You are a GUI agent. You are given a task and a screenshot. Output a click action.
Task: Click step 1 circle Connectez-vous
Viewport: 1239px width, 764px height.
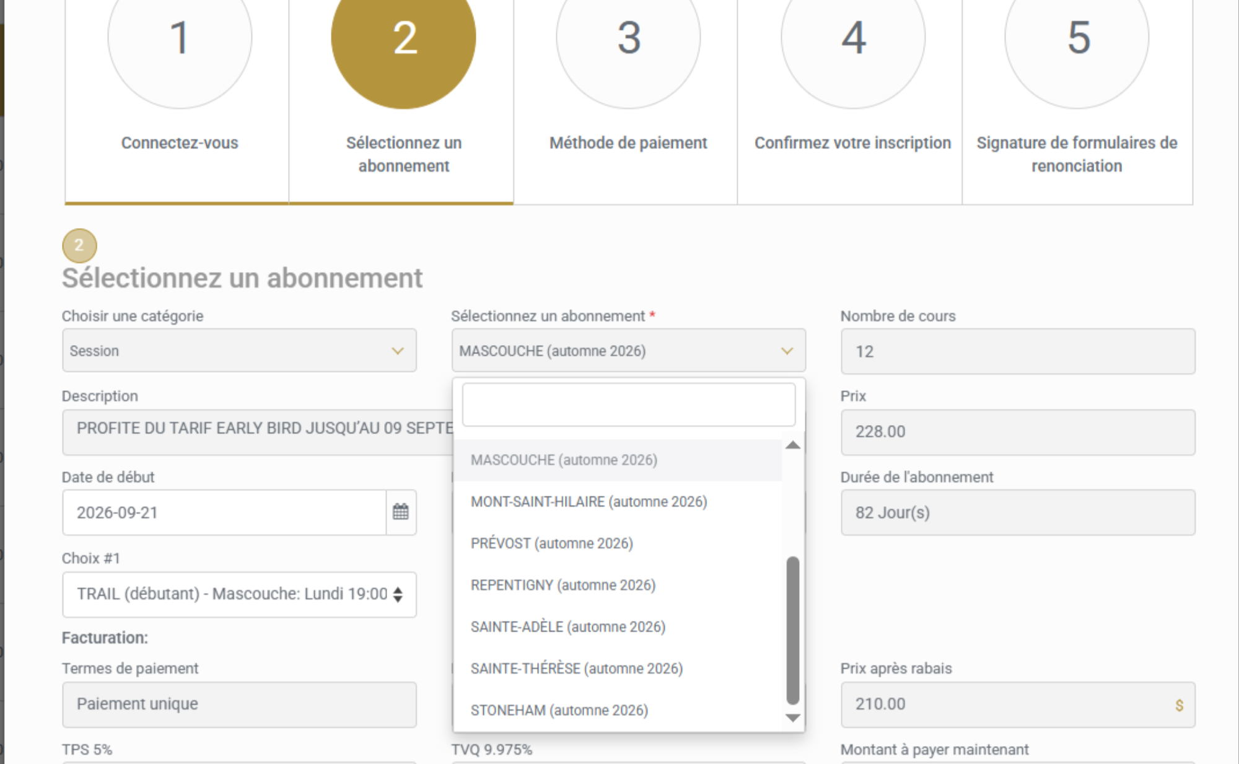pos(180,38)
